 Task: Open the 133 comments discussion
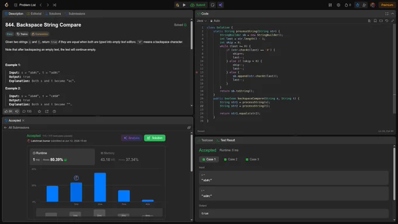click(27, 111)
